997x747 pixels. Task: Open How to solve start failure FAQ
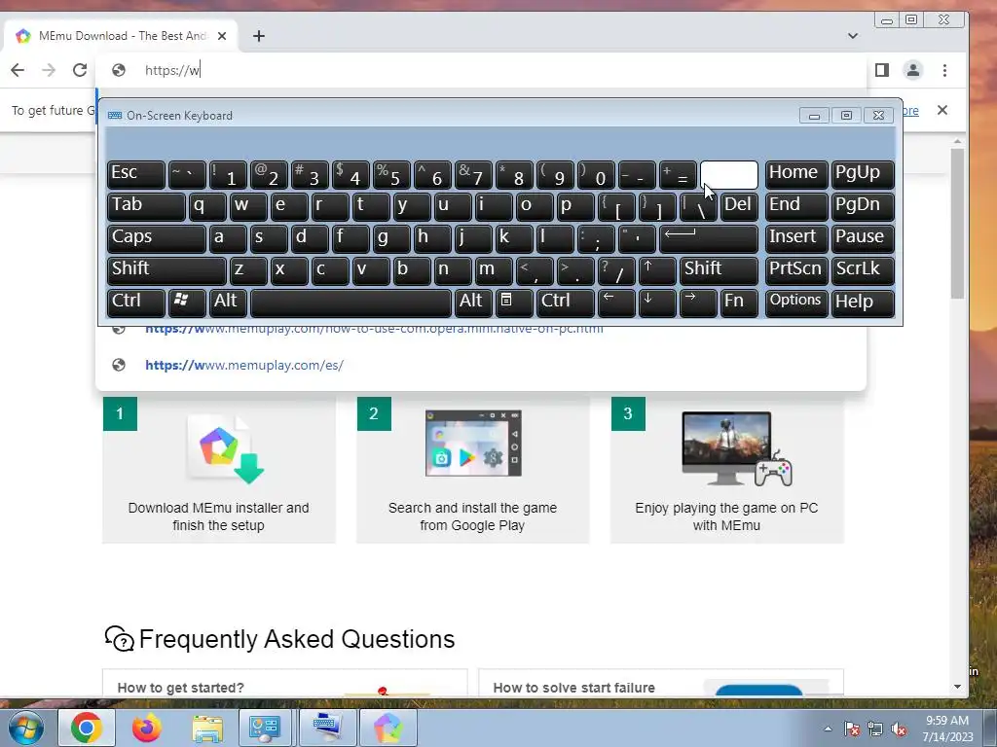click(x=661, y=685)
